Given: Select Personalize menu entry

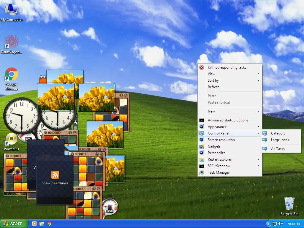Looking at the screenshot, I should [230, 153].
